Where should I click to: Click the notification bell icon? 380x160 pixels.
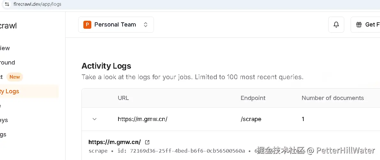336,25
